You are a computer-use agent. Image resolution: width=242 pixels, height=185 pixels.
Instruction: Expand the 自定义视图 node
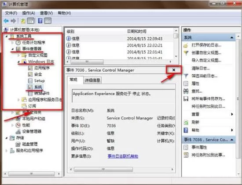point(18,55)
